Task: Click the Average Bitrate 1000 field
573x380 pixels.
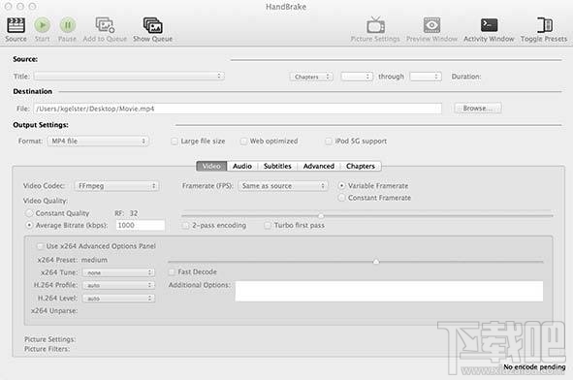Action: coord(141,225)
